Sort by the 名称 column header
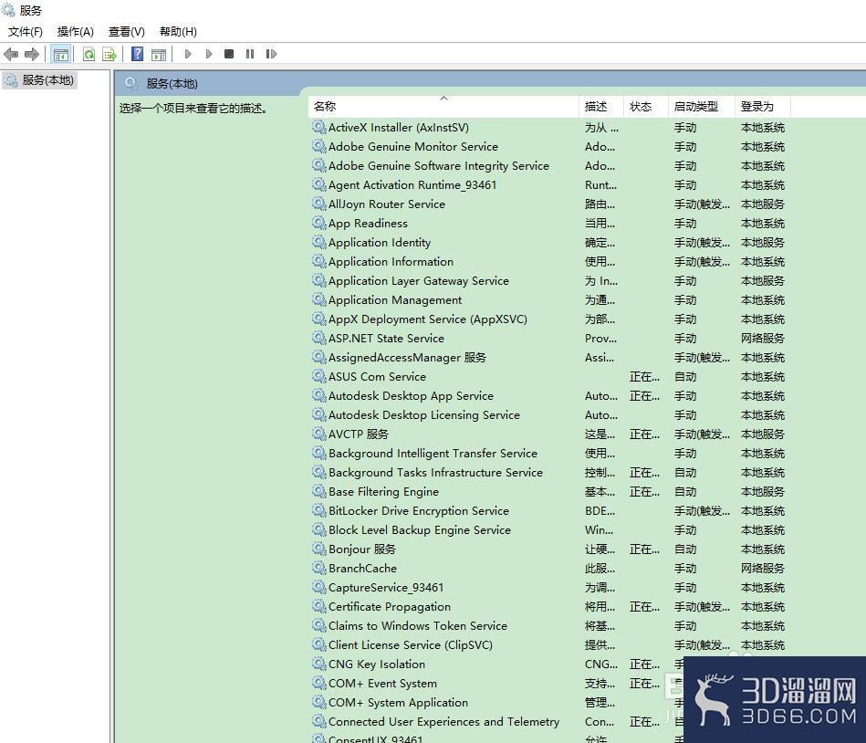Viewport: 866px width, 743px height. (443, 107)
